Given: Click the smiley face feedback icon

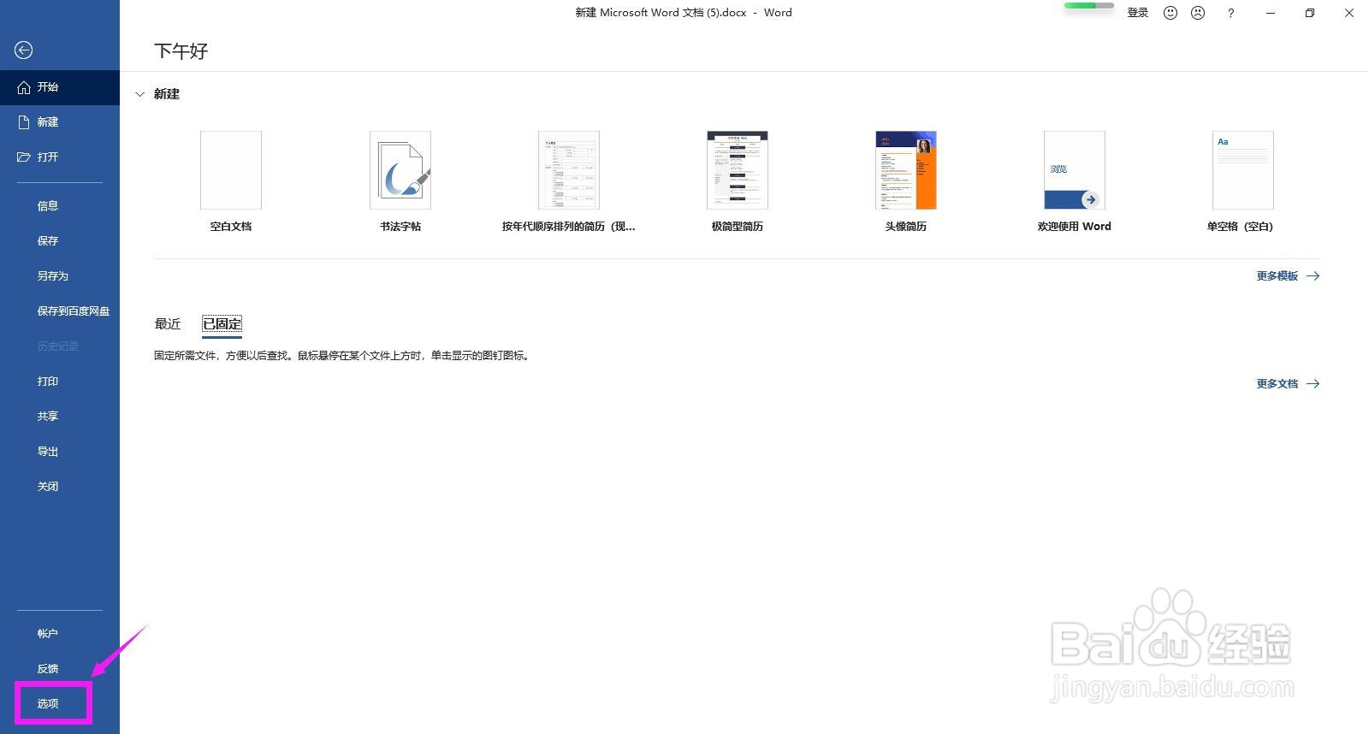Looking at the screenshot, I should [1170, 13].
